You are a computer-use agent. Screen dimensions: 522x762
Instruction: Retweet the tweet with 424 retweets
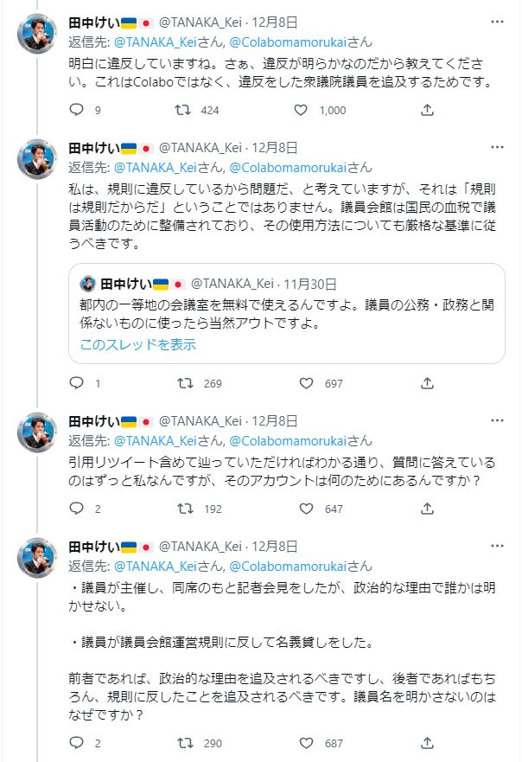click(x=182, y=110)
